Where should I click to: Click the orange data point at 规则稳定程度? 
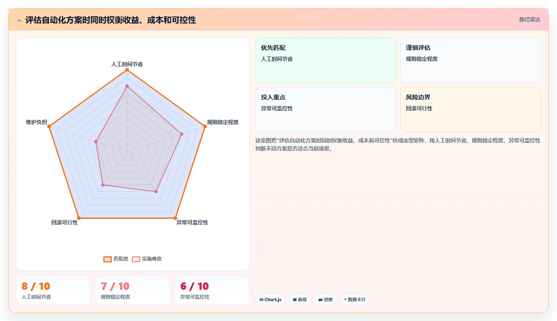[205, 127]
